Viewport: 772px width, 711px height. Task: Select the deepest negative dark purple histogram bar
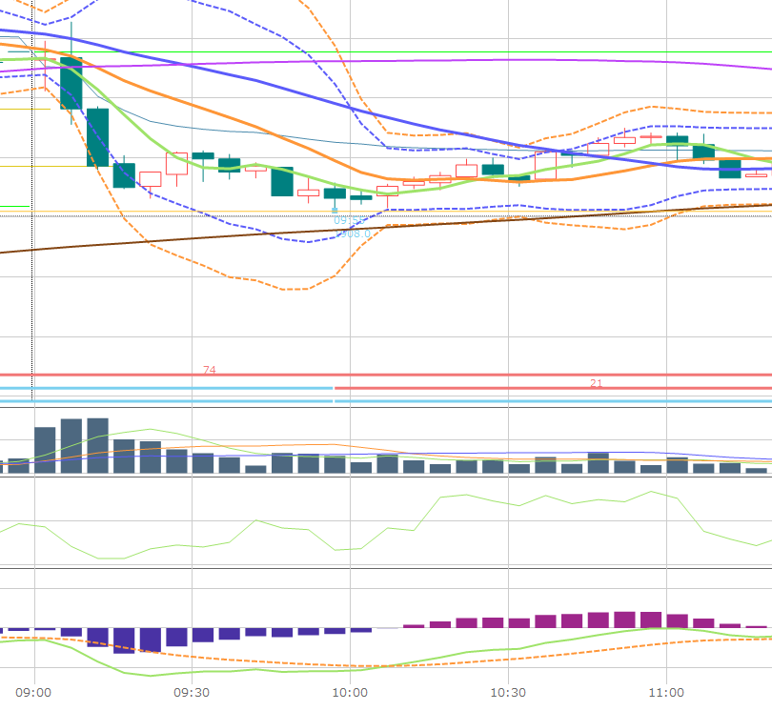[125, 640]
